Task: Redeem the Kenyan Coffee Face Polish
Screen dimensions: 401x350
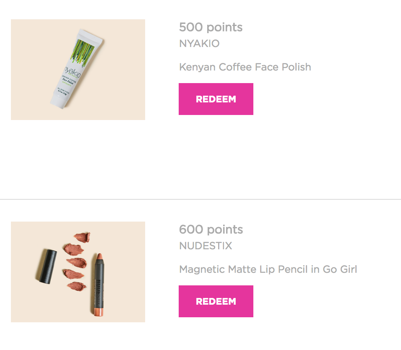Action: (216, 99)
